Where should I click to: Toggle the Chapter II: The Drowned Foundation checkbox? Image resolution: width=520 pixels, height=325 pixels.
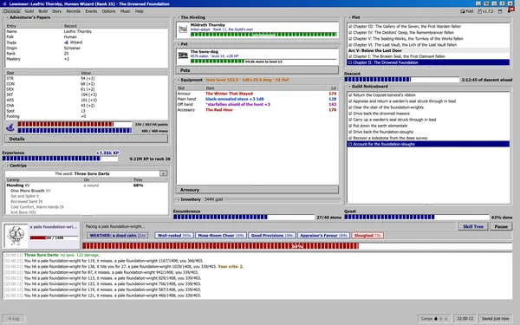click(x=350, y=62)
